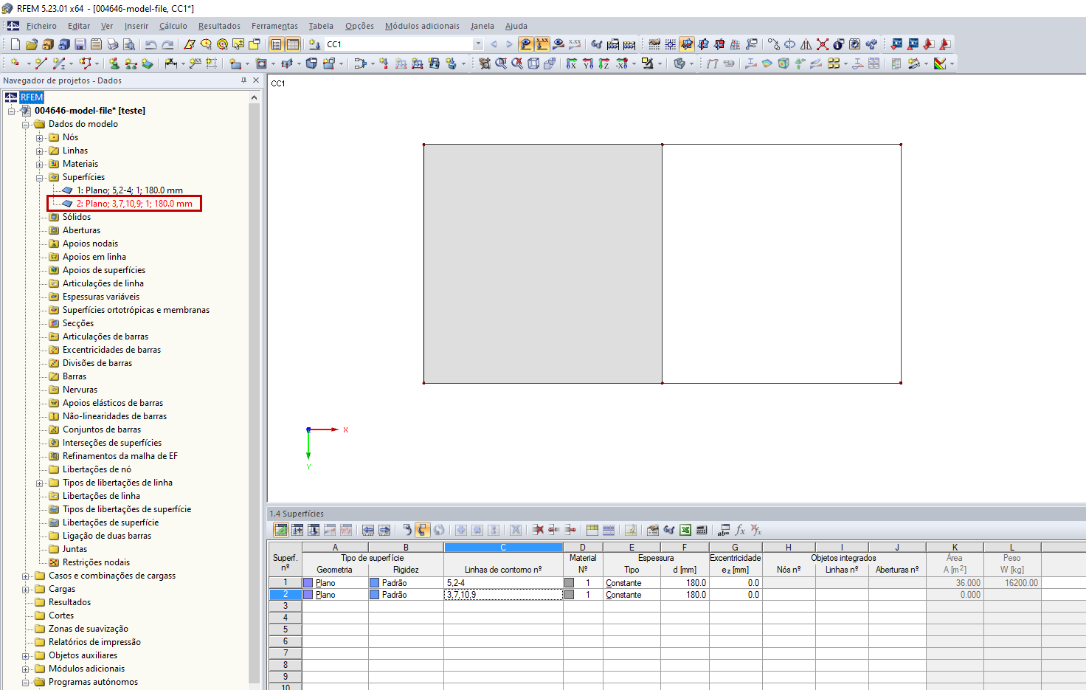Open the Ficheiro menu
The width and height of the screenshot is (1086, 690).
[41, 26]
